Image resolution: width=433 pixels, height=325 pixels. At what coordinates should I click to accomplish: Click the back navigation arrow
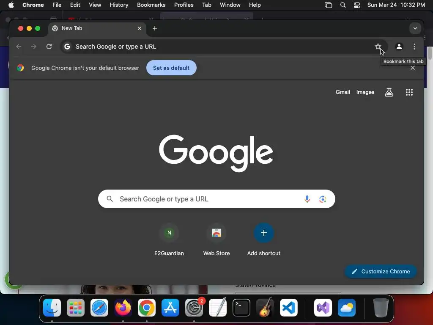point(19,47)
